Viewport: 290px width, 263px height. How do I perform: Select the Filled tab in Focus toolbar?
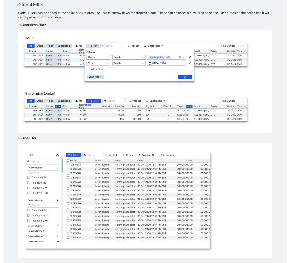50,46
